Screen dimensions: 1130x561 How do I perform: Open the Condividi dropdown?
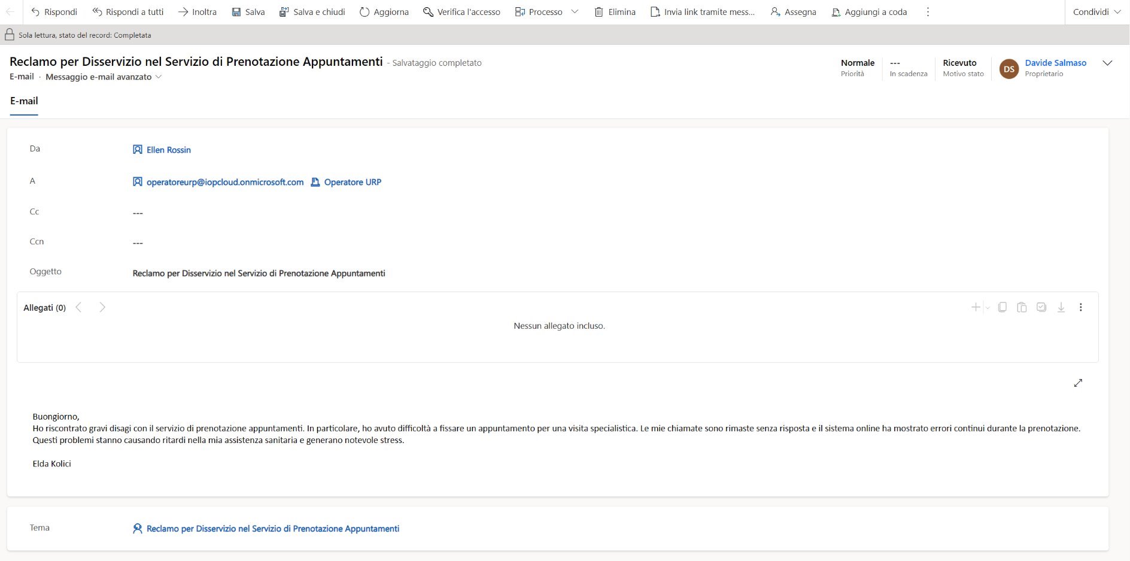click(1096, 12)
